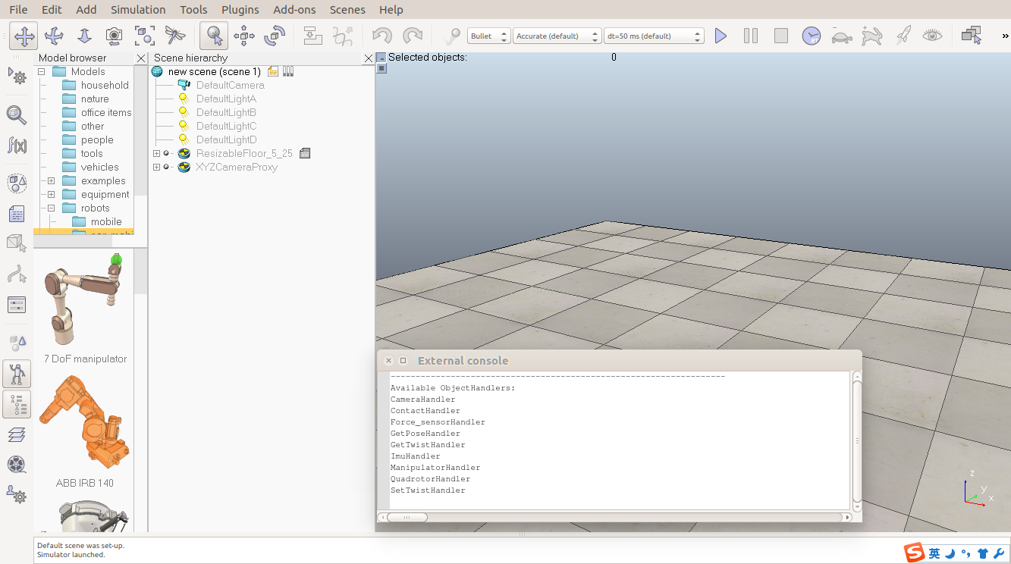Expand ResizableFloor_5_25 in hierarchy
Image resolution: width=1011 pixels, height=564 pixels.
coord(157,154)
